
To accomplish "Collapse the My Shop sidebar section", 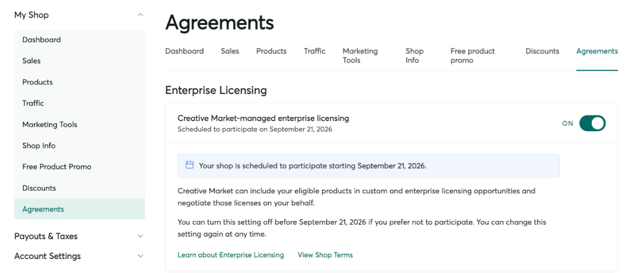I will tap(140, 15).
